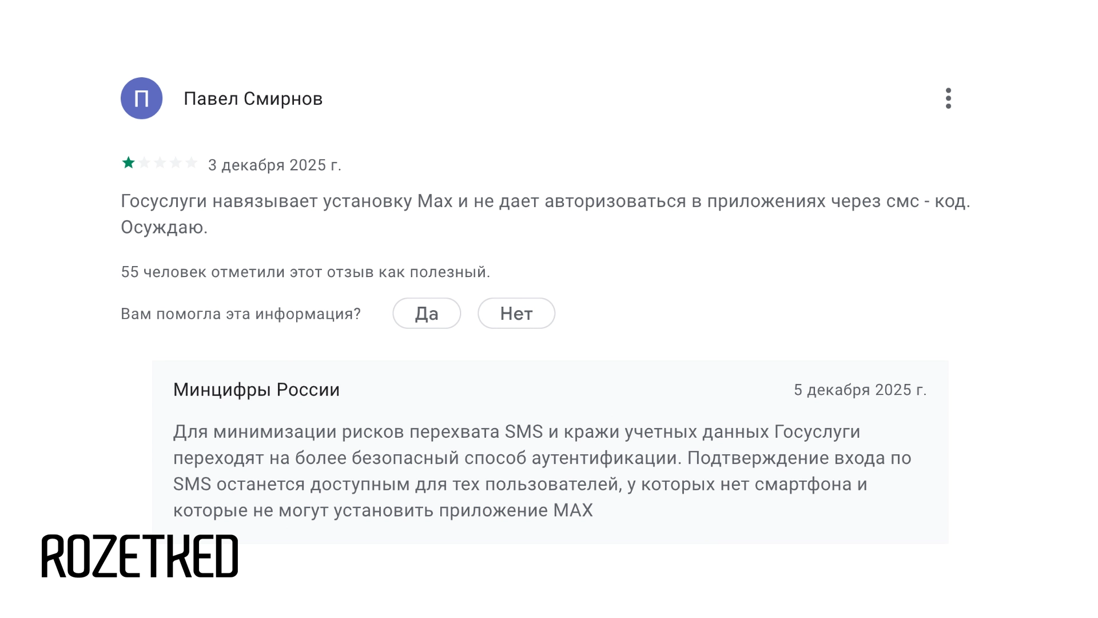Click the review text about Госуслуги and Max

(x=545, y=201)
